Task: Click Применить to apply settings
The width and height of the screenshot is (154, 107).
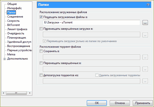Action: 143,103
